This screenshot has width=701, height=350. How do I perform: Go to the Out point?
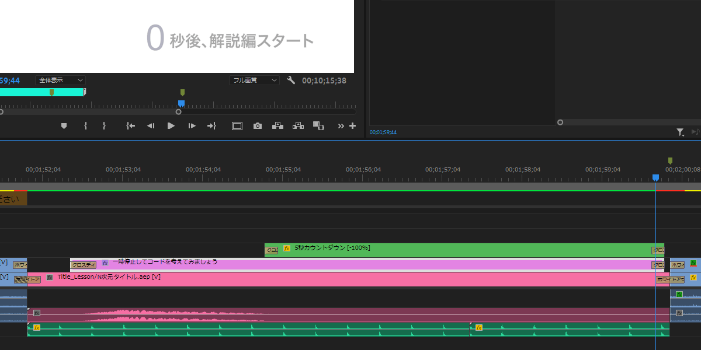[211, 125]
